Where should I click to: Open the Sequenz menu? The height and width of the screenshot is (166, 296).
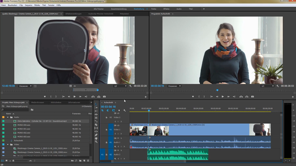[29, 5]
